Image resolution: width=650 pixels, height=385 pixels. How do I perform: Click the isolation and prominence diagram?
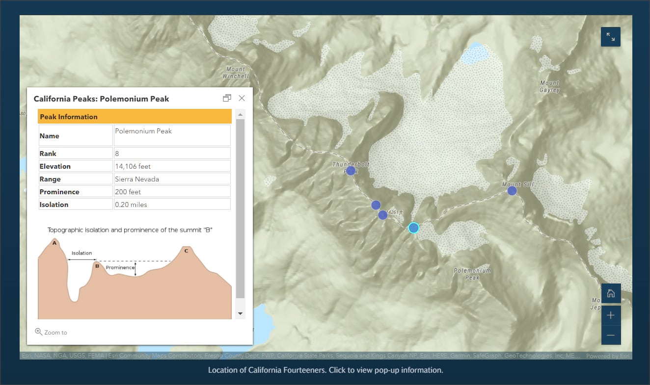pos(135,272)
